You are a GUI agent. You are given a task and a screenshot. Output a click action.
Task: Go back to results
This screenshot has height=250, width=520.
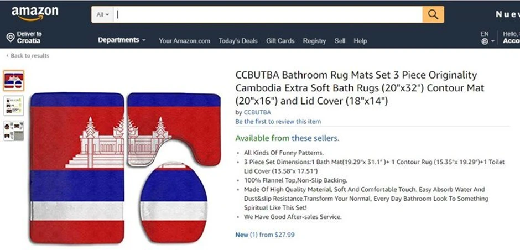(30, 56)
